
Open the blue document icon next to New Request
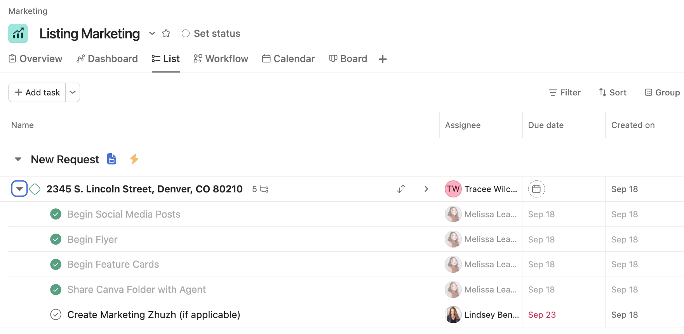pos(111,159)
